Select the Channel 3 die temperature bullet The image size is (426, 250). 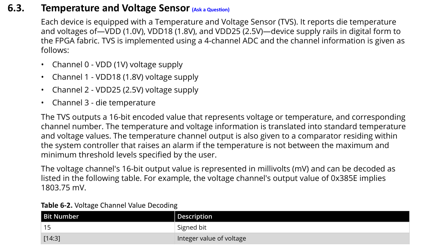(104, 102)
